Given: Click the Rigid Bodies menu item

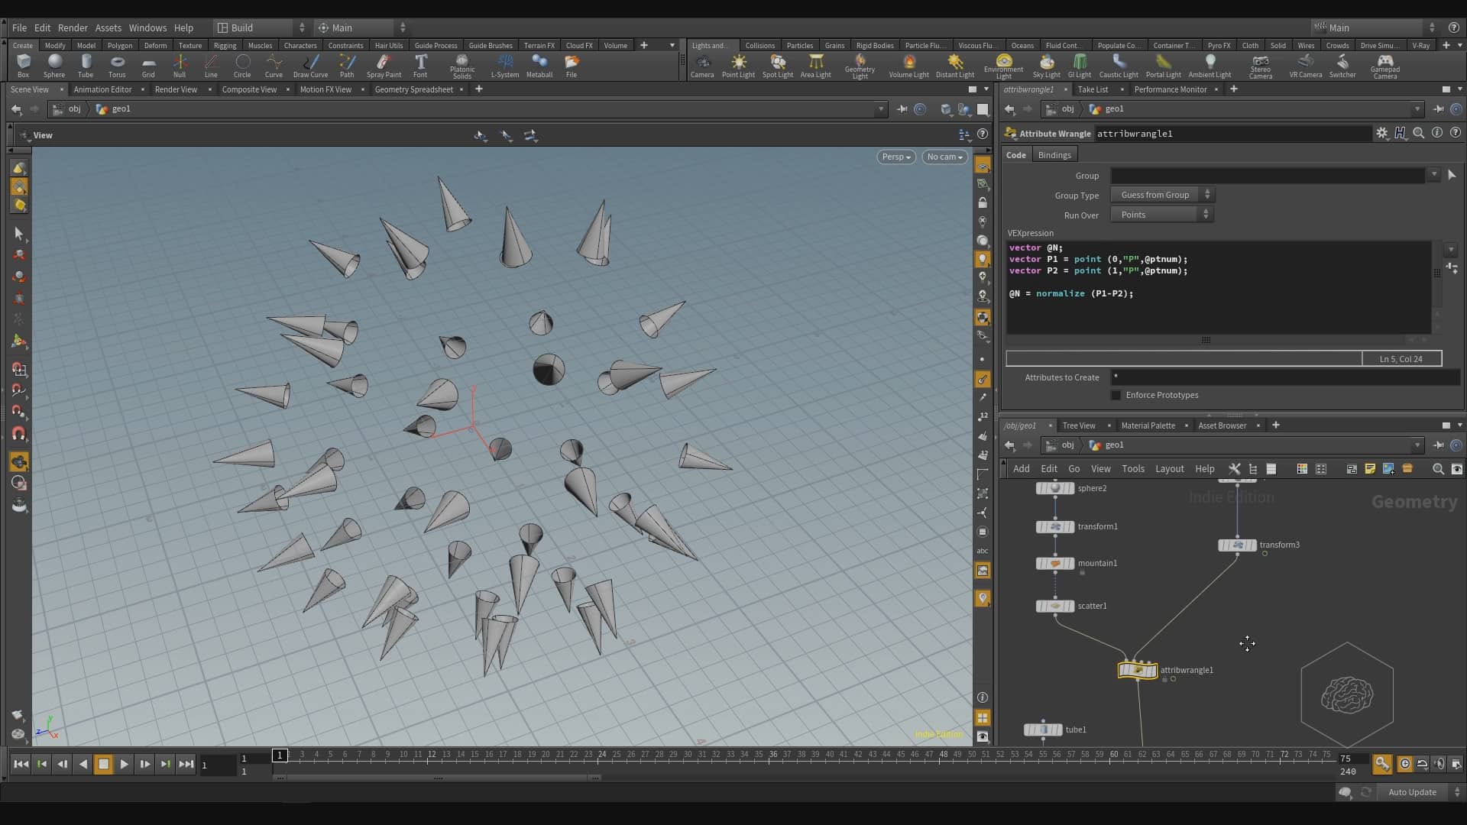Looking at the screenshot, I should point(873,45).
